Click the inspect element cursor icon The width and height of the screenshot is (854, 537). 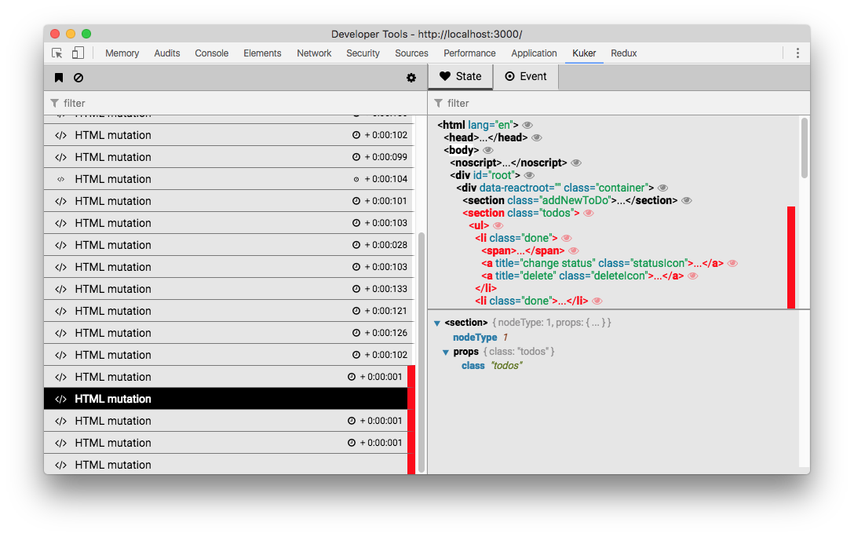[57, 53]
